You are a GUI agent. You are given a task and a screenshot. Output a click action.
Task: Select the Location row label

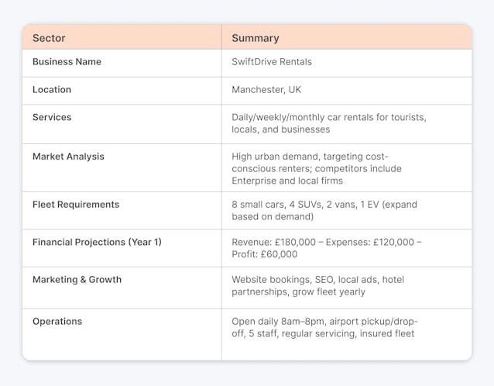pyautogui.click(x=52, y=90)
